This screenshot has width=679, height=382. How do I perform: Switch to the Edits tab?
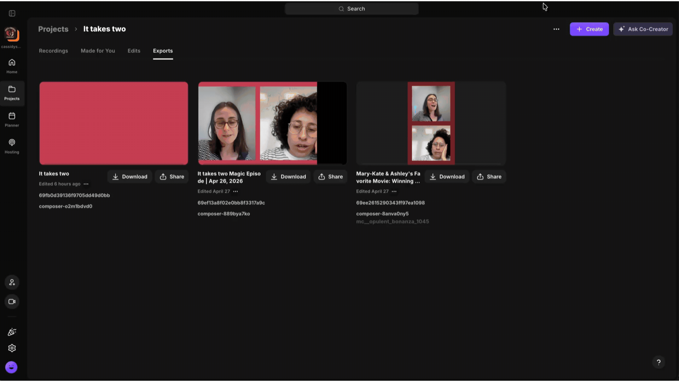[134, 51]
